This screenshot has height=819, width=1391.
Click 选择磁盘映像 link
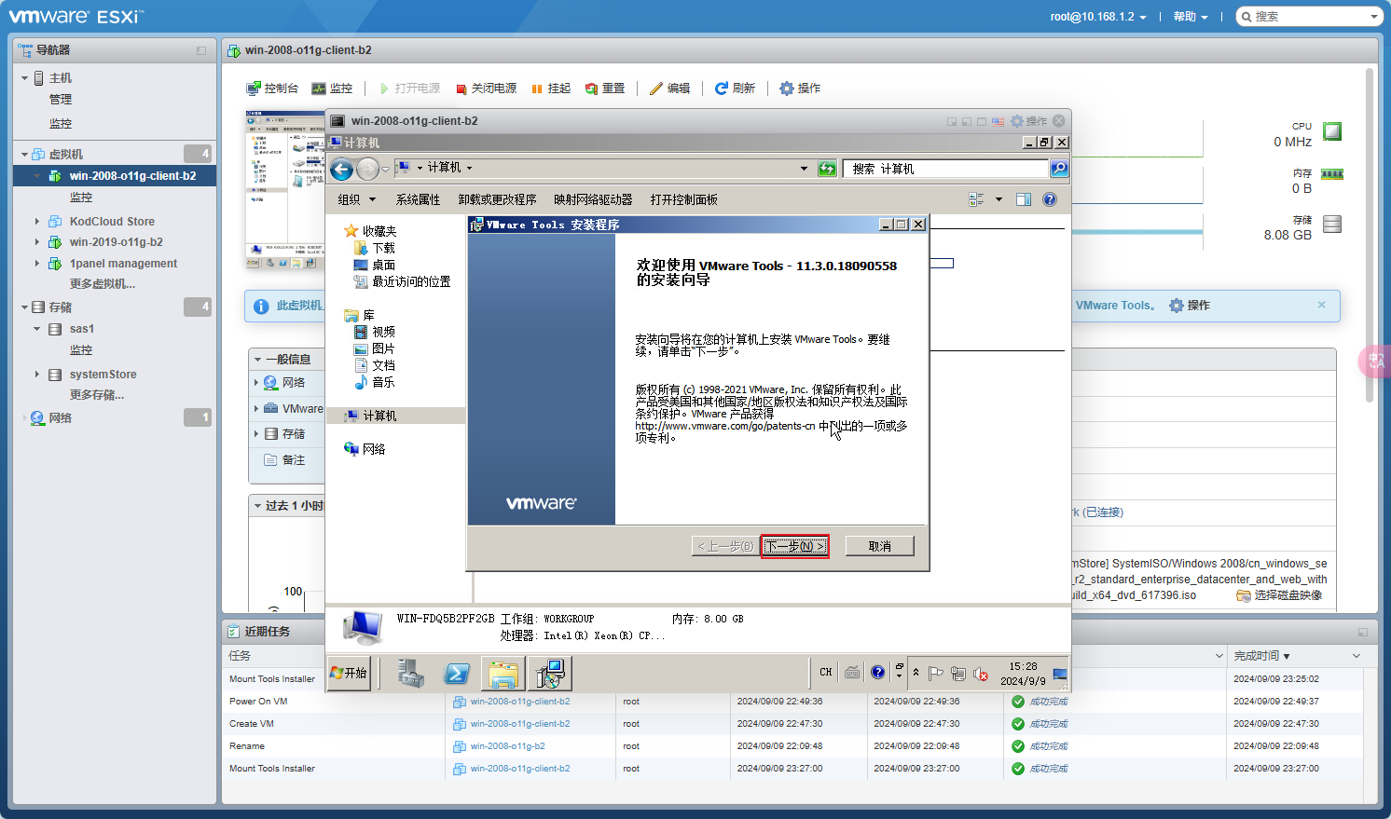pyautogui.click(x=1279, y=595)
